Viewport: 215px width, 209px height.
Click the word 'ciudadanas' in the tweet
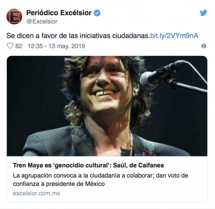point(131,36)
